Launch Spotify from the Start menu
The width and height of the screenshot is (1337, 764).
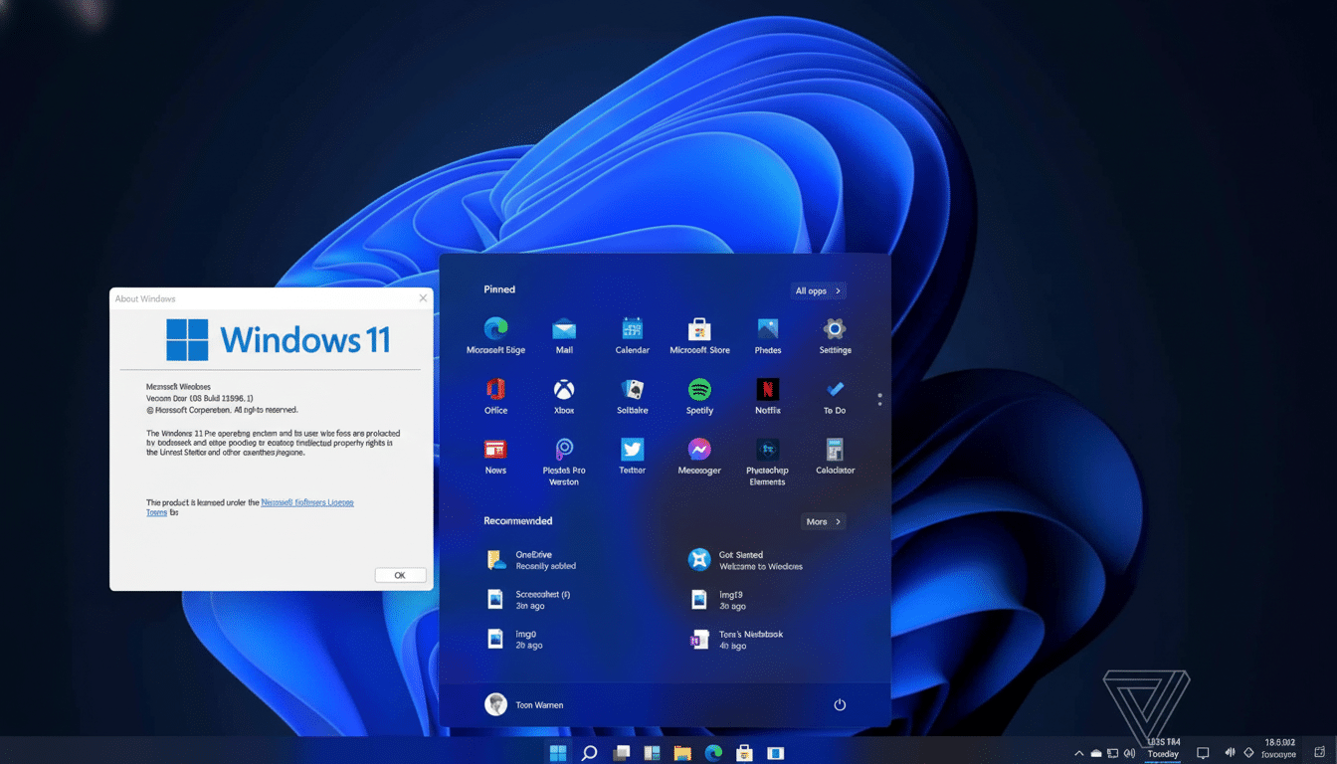click(699, 390)
